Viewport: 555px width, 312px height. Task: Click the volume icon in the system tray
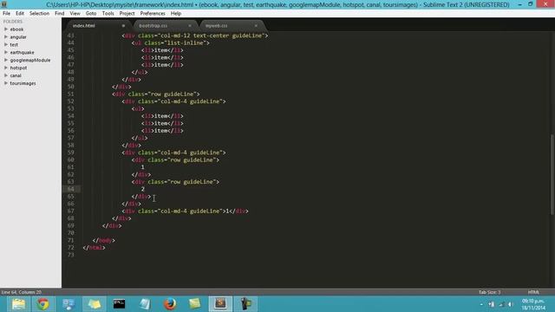coord(511,304)
